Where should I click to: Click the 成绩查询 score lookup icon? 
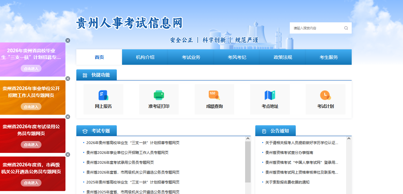(x=214, y=95)
